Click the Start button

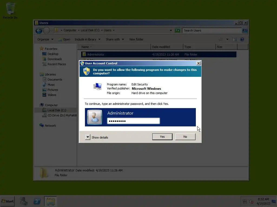7,201
